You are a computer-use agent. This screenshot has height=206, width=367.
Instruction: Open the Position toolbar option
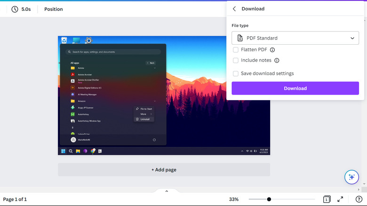point(54,9)
